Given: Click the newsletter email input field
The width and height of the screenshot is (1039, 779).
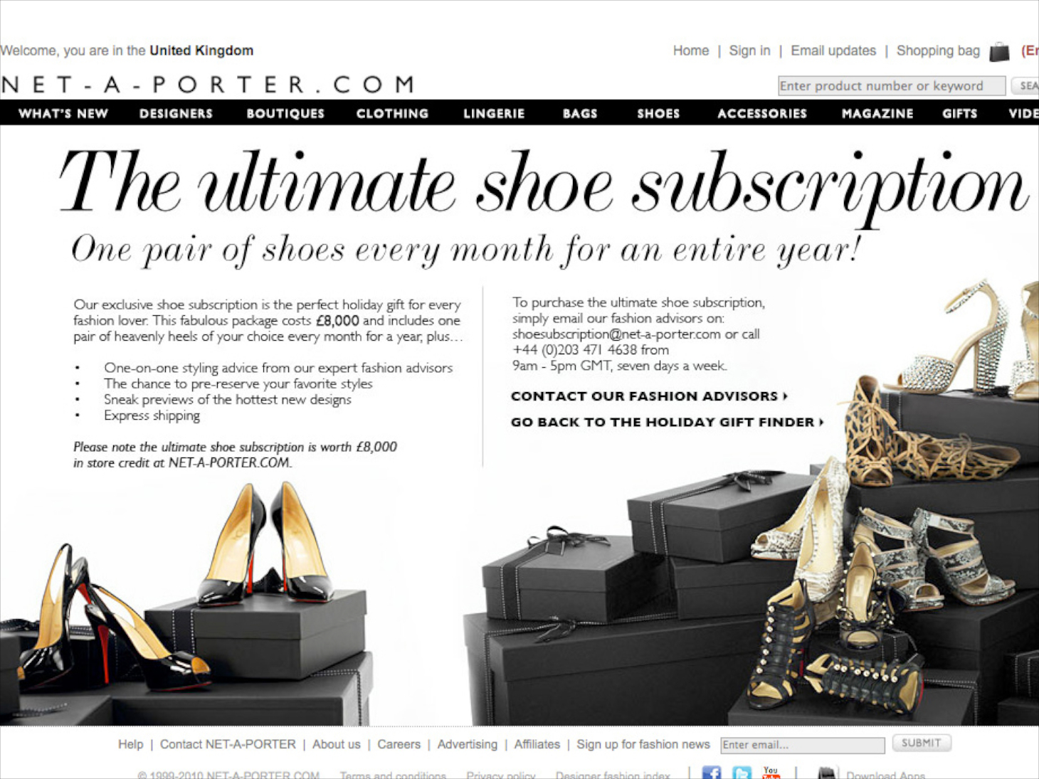Looking at the screenshot, I should (802, 745).
